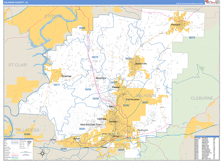This screenshot has height=161, width=221.
Task: Select the Saks place label
Action: (x=111, y=106)
